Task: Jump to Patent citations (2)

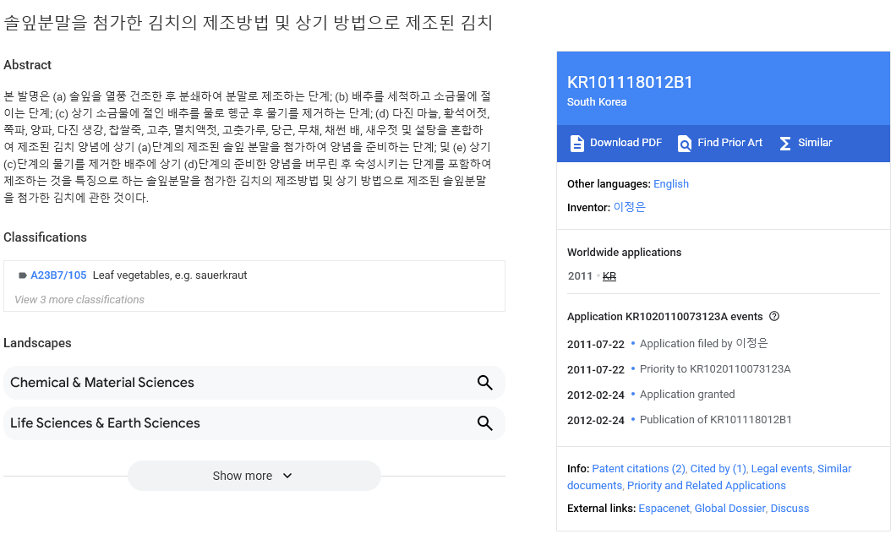Action: tap(638, 469)
